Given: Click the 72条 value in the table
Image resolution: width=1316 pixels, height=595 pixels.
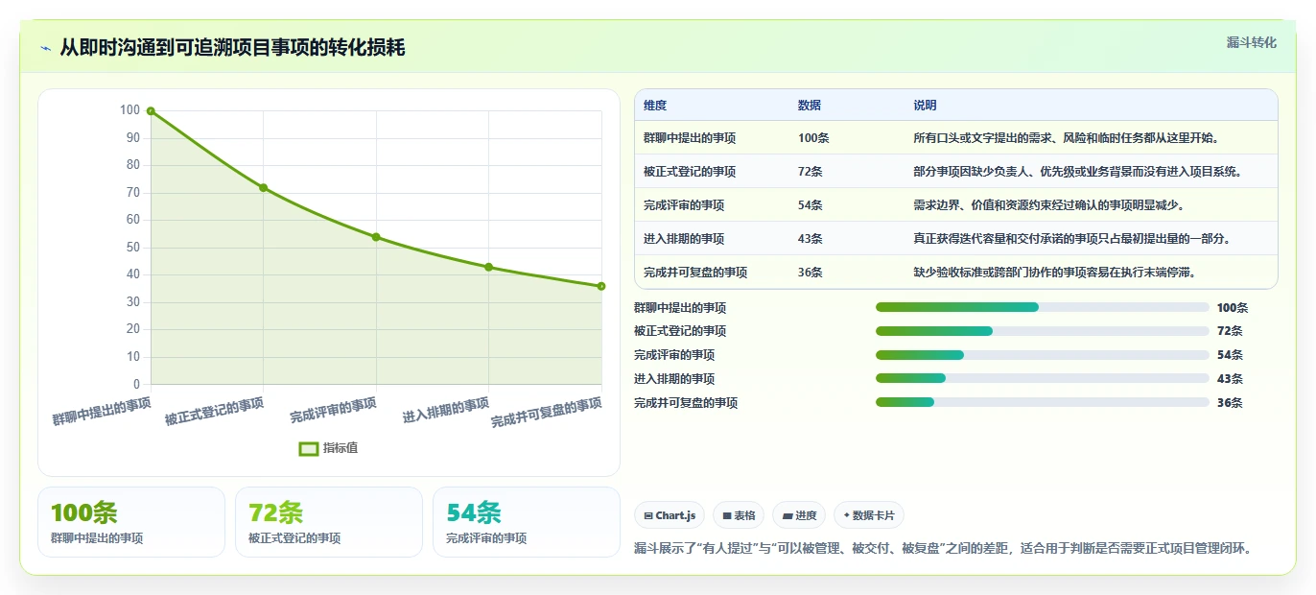Looking at the screenshot, I should coord(811,172).
